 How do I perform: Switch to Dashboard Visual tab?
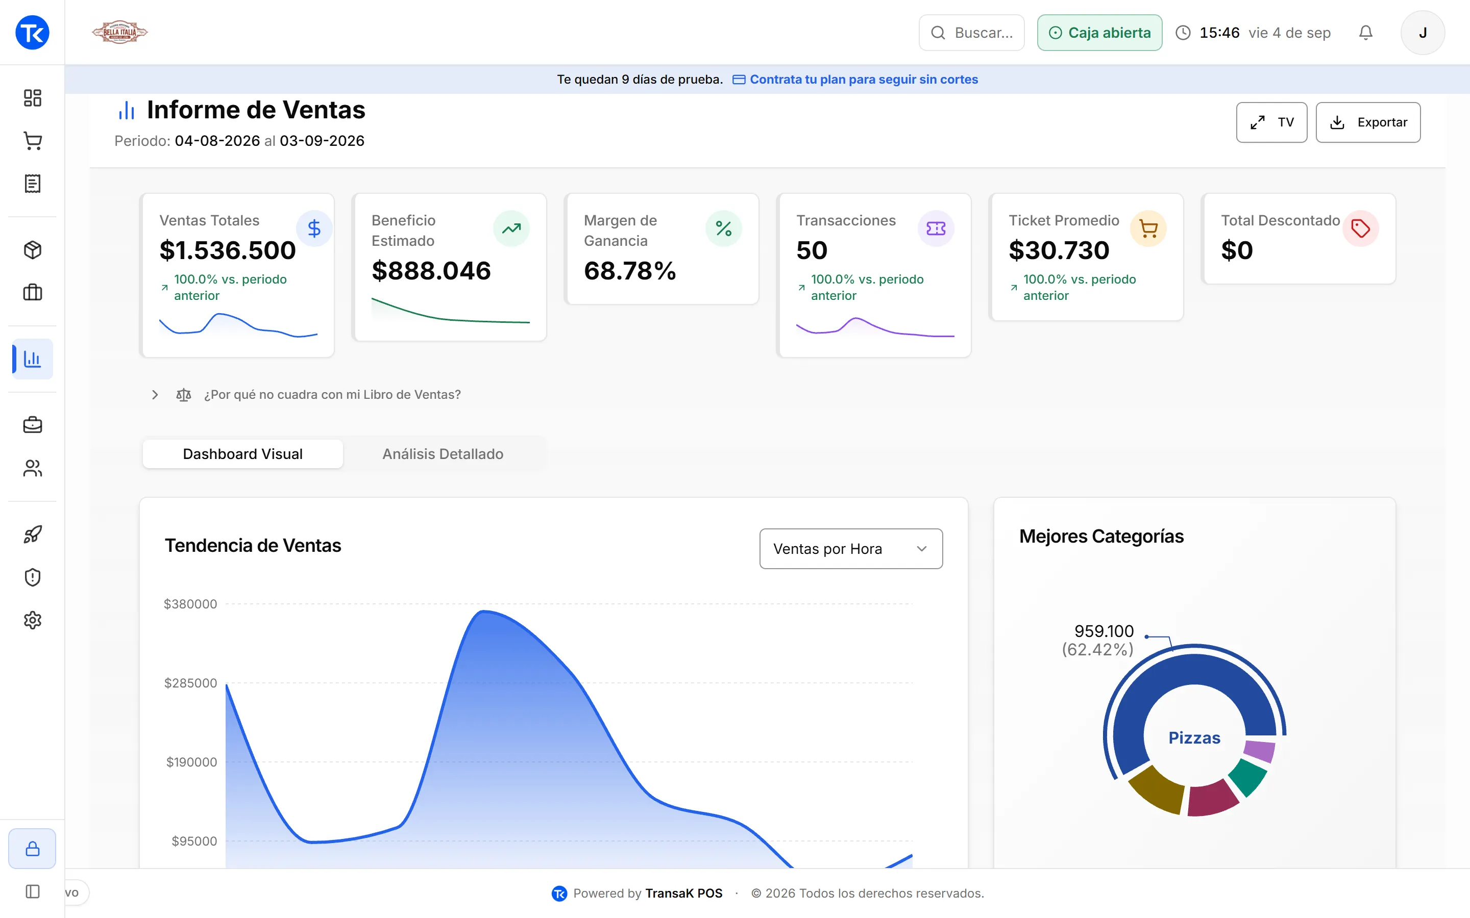click(242, 453)
